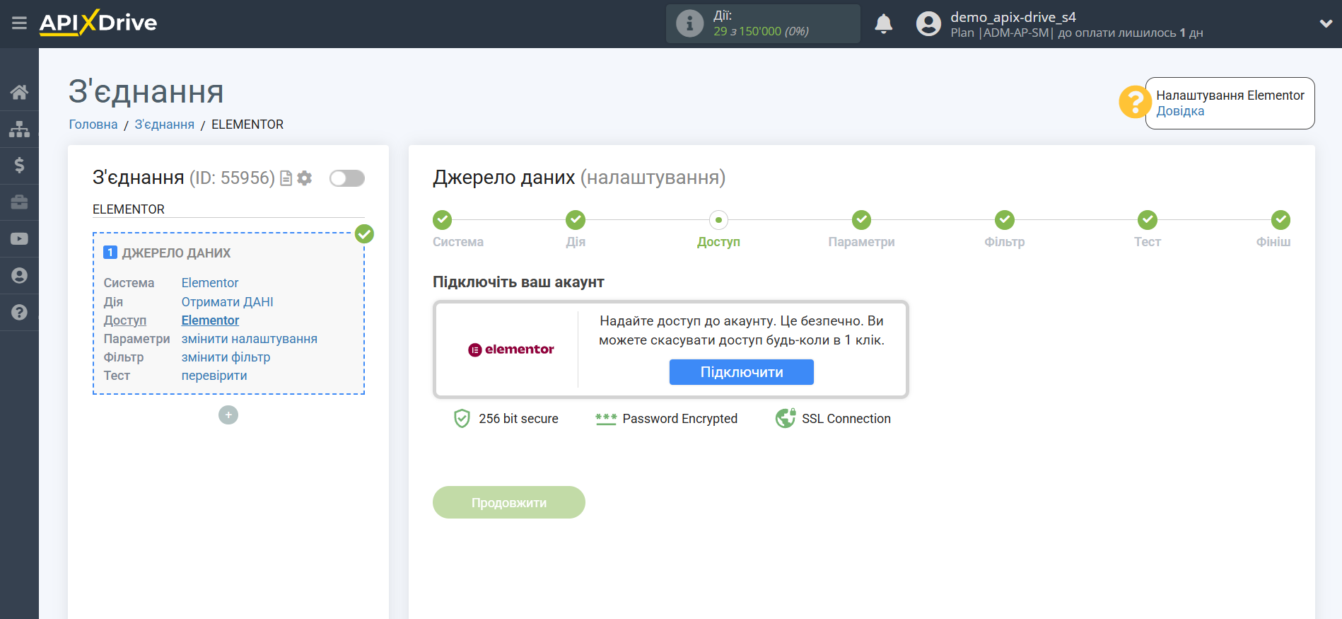Open the notifications bell
This screenshot has height=619, width=1342.
(x=883, y=24)
